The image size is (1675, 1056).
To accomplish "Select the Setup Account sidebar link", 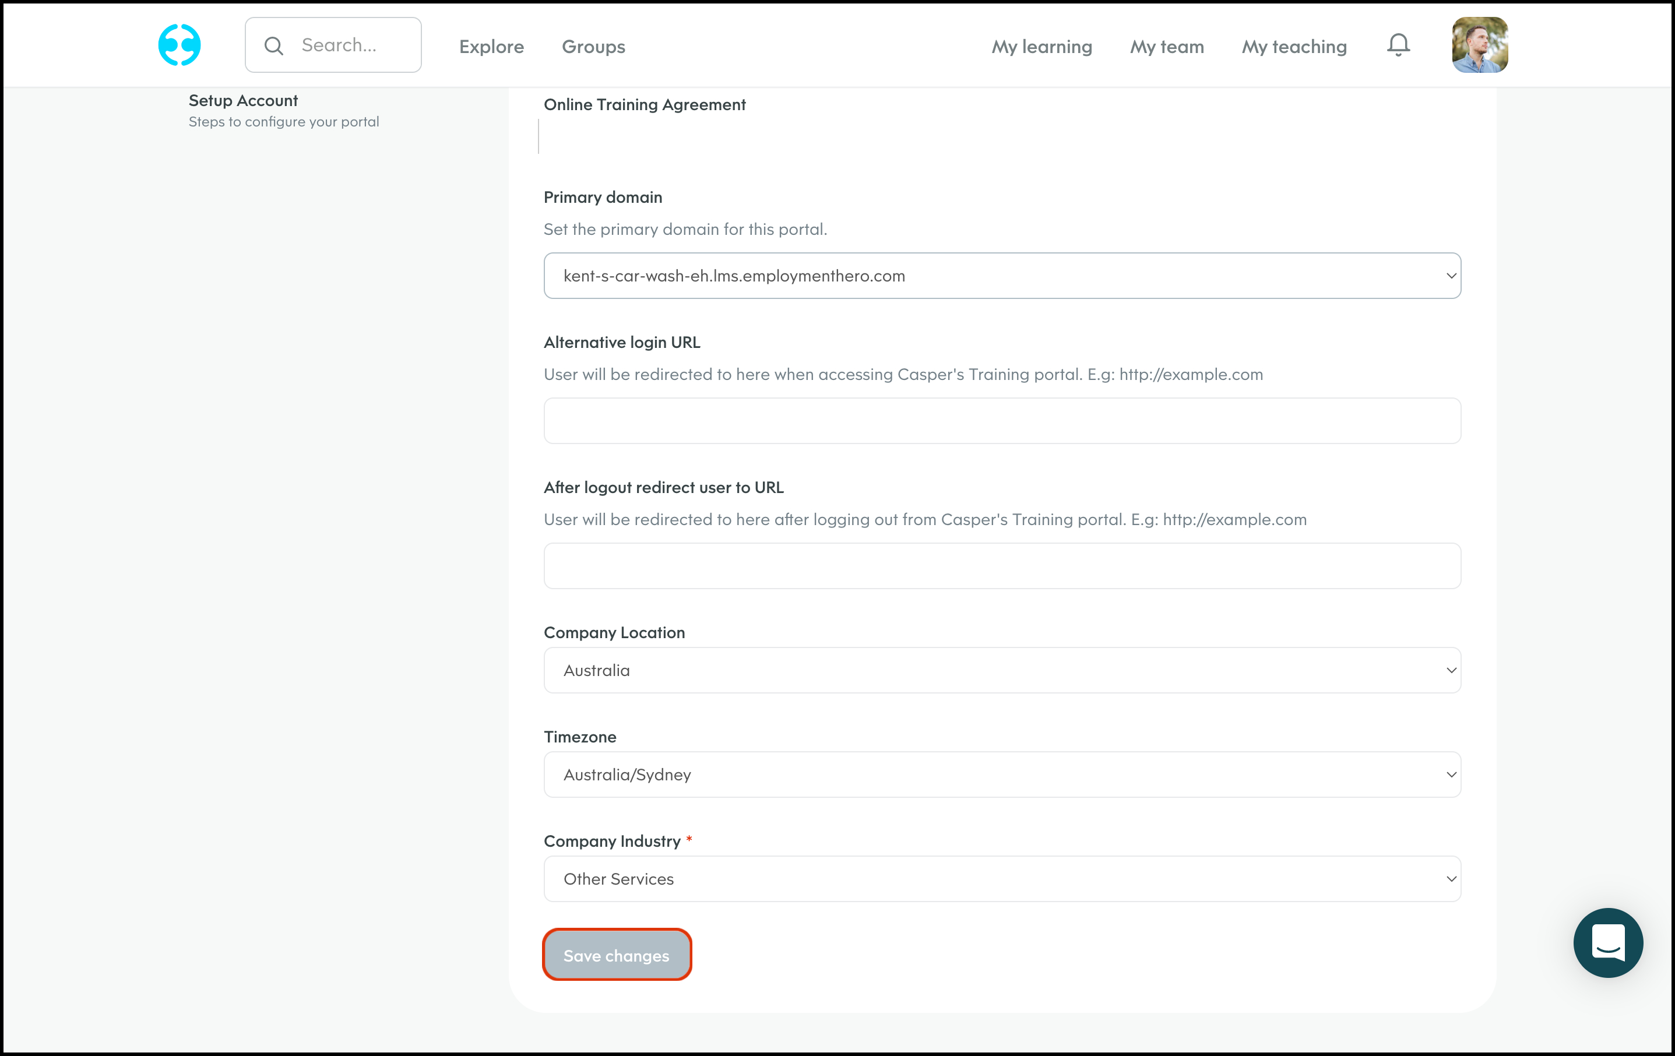I will point(243,101).
